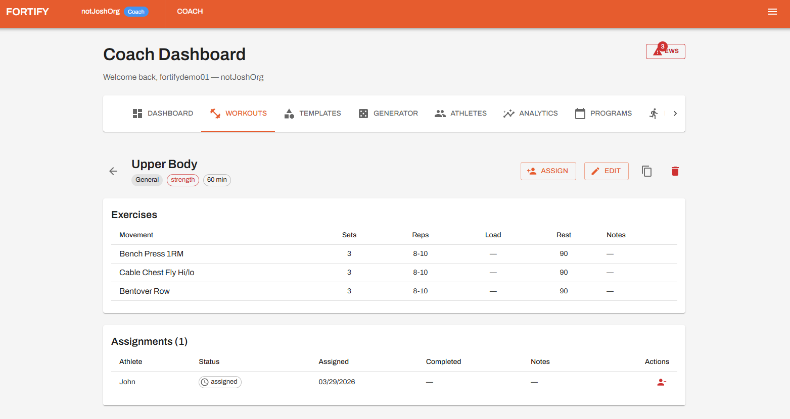
Task: Switch to the Programs tab
Action: [603, 114]
